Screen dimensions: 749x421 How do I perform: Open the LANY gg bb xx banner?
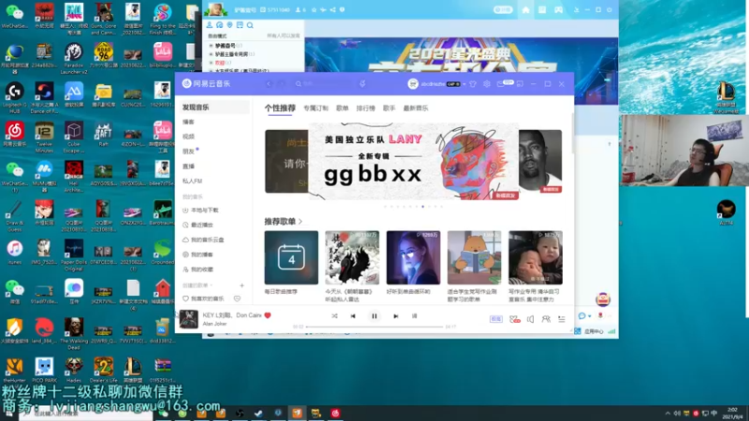(414, 161)
